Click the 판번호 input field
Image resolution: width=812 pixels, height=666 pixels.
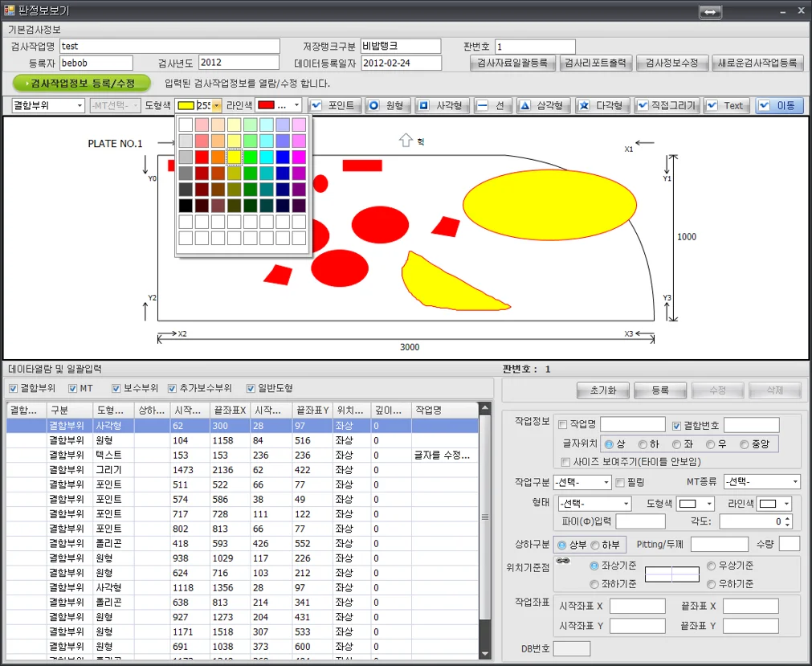[x=535, y=47]
